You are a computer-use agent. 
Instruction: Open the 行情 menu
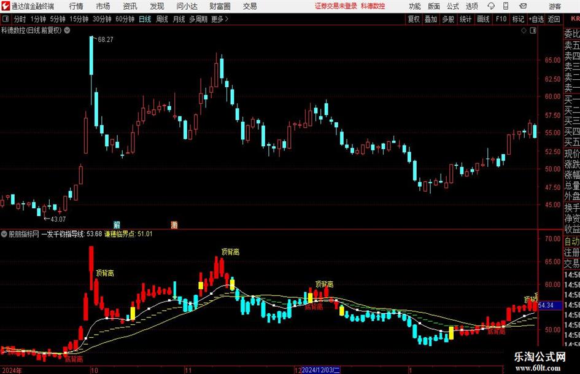point(76,6)
